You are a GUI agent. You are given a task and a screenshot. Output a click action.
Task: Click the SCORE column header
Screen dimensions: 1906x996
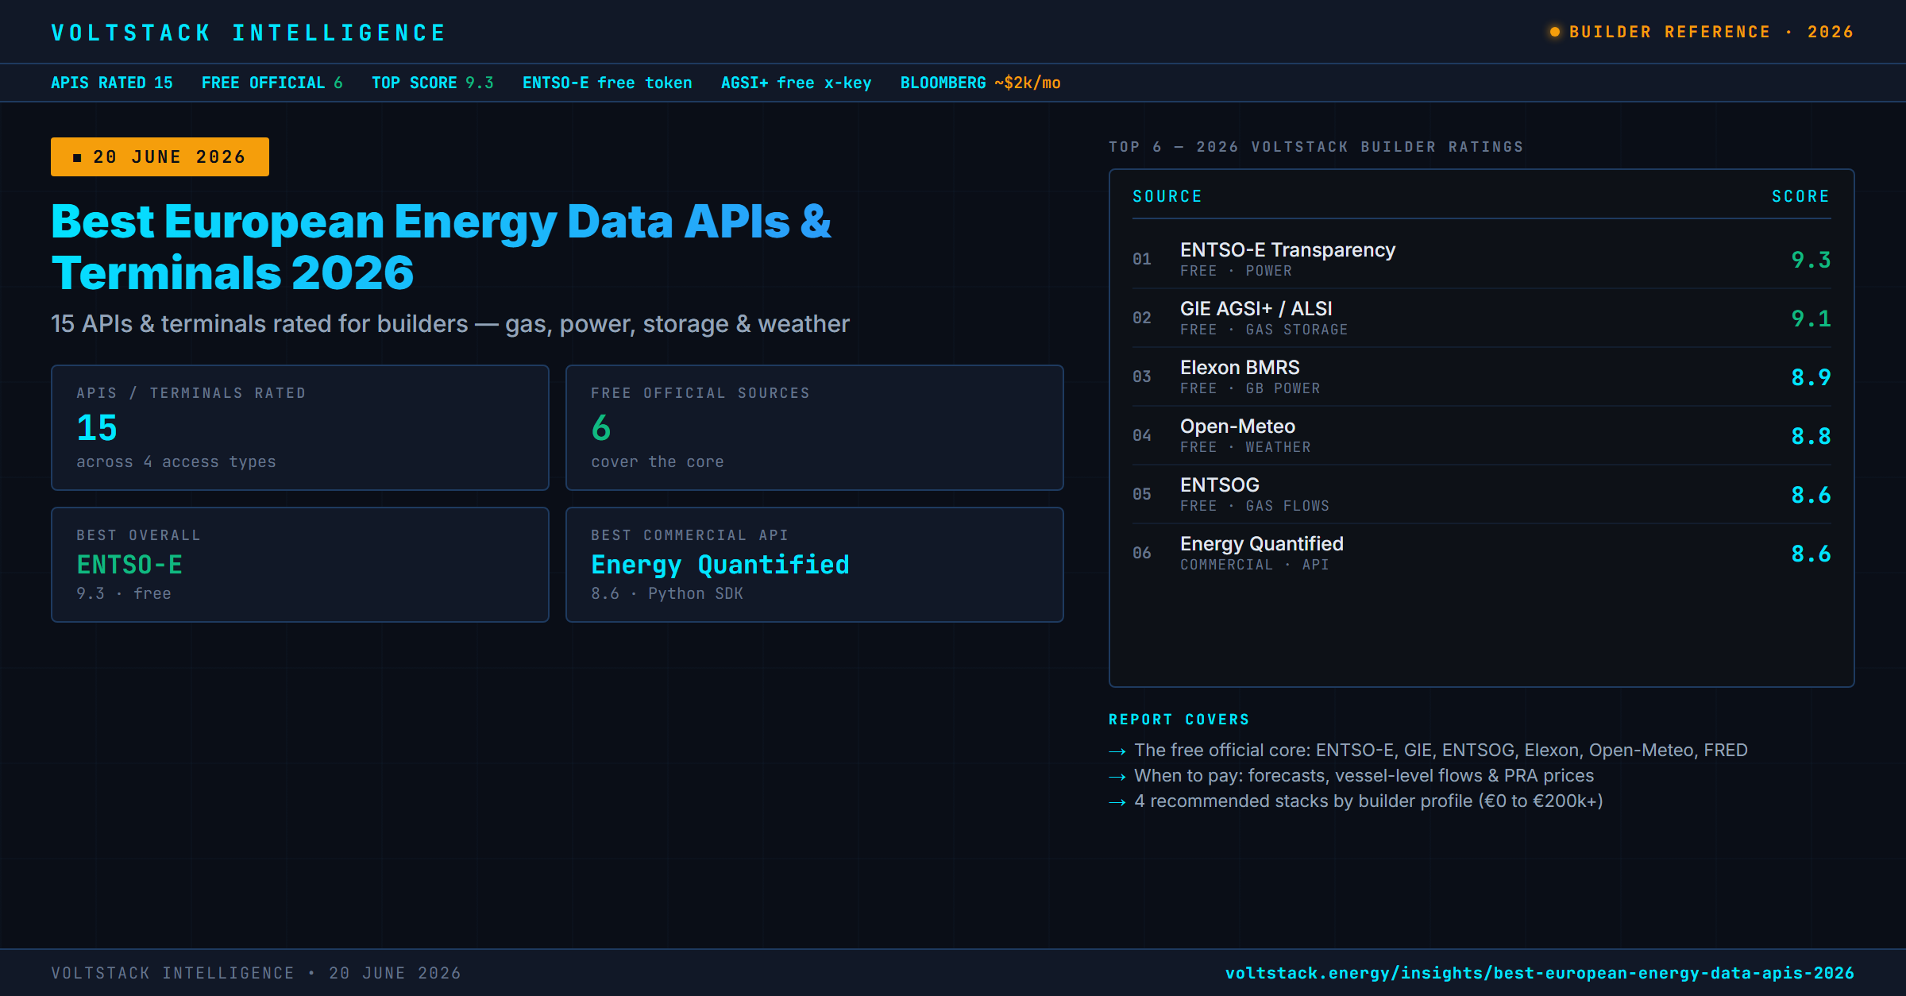(1801, 196)
